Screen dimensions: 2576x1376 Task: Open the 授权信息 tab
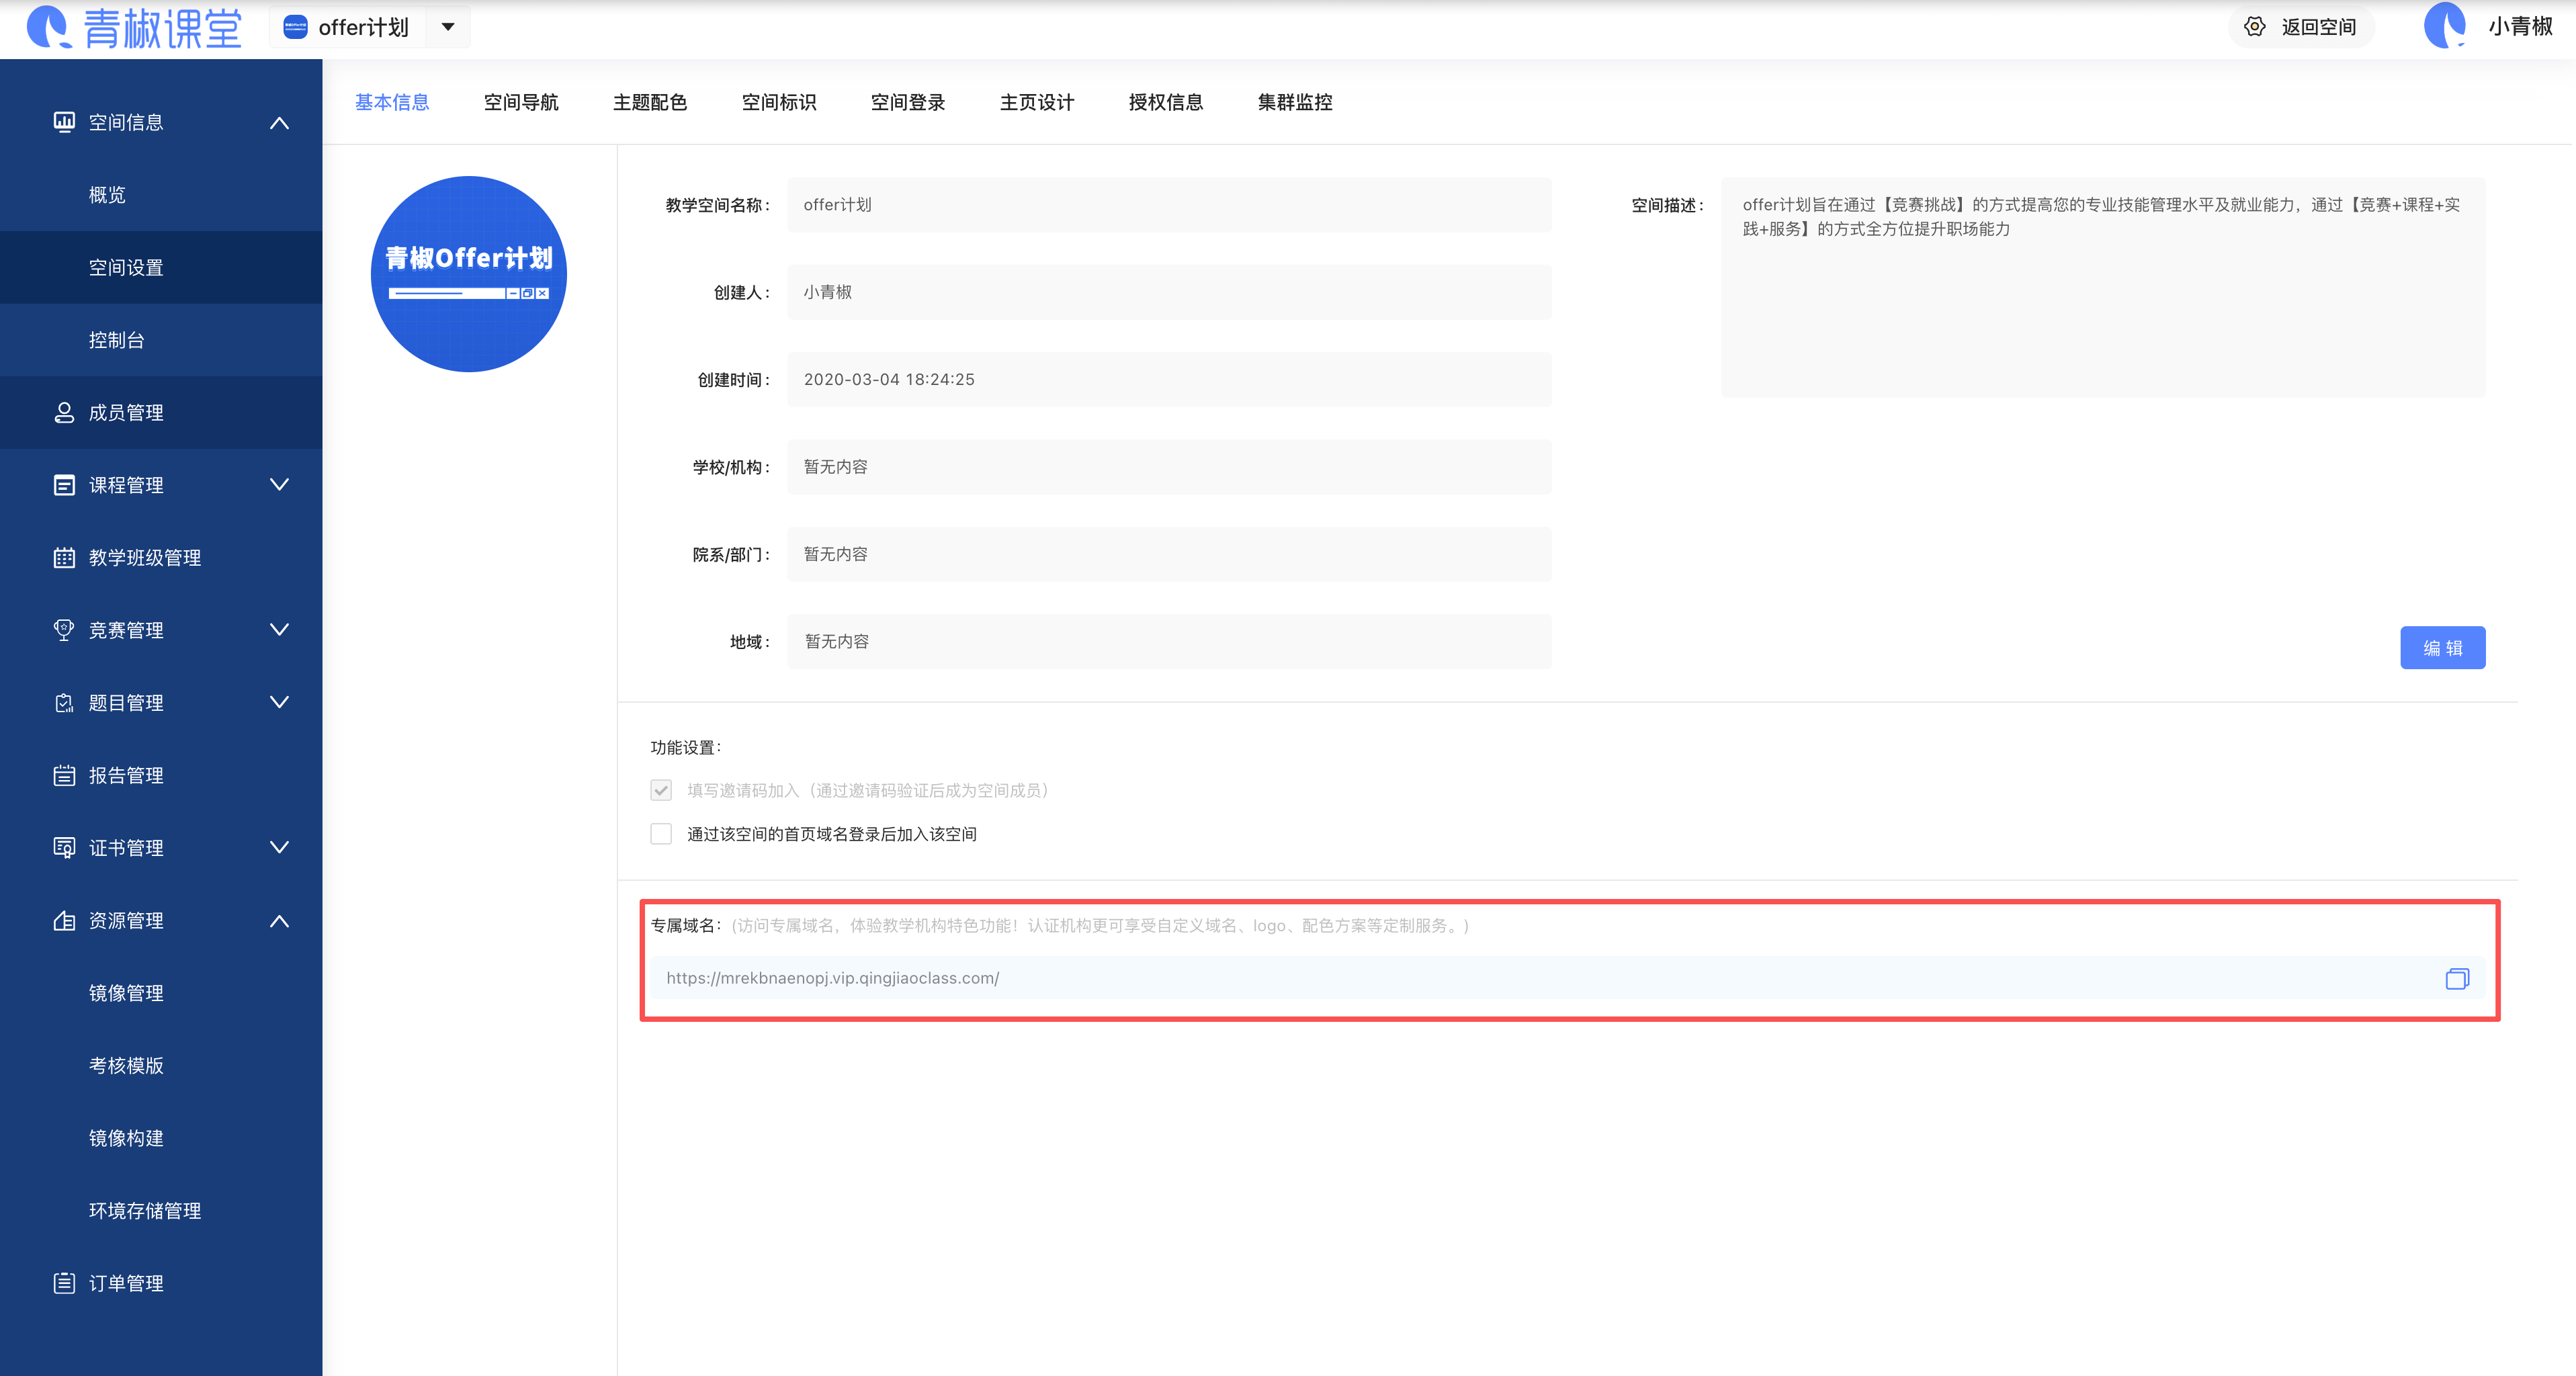1165,102
